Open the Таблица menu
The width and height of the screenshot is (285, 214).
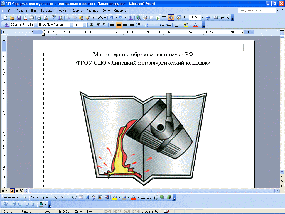[x=92, y=11]
